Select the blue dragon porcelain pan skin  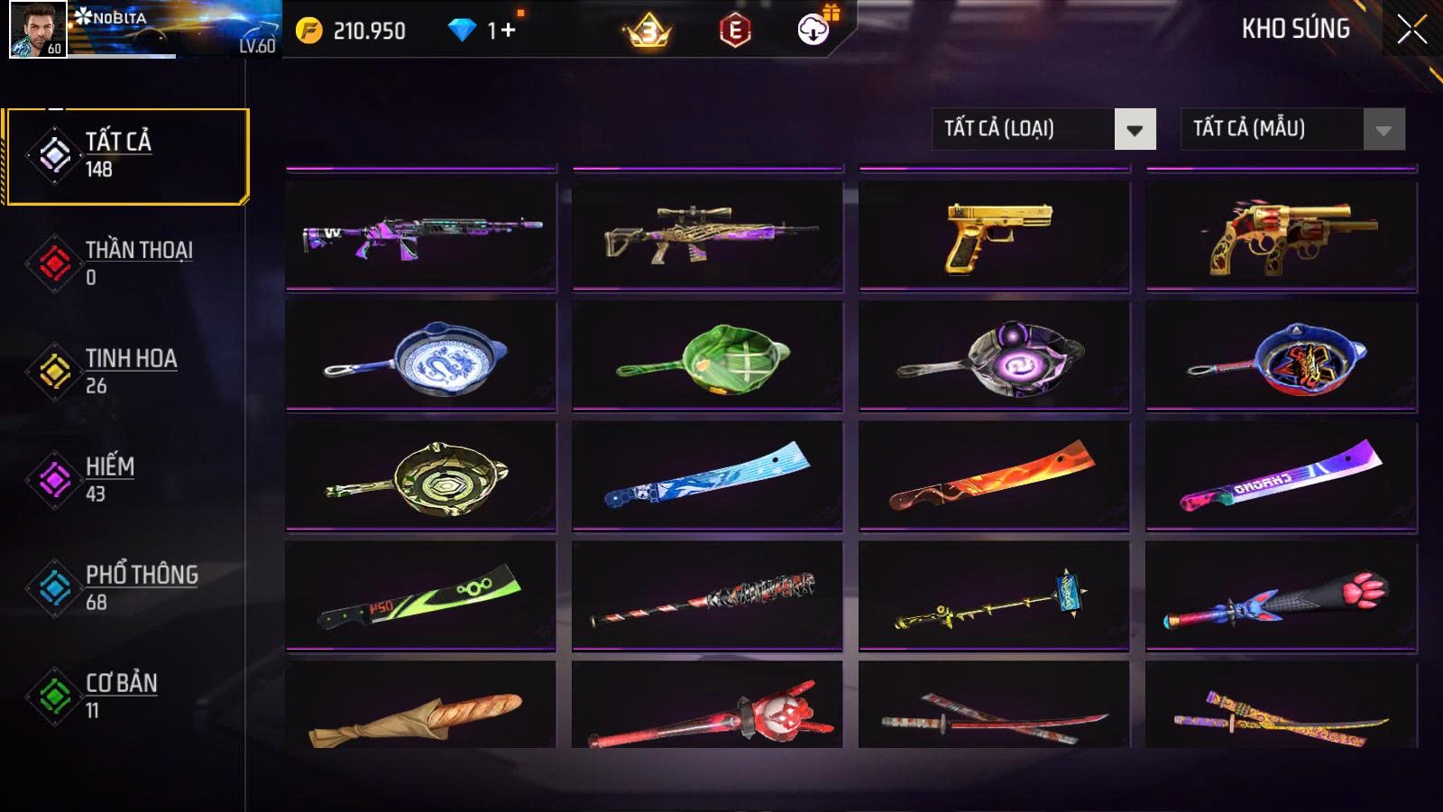421,356
